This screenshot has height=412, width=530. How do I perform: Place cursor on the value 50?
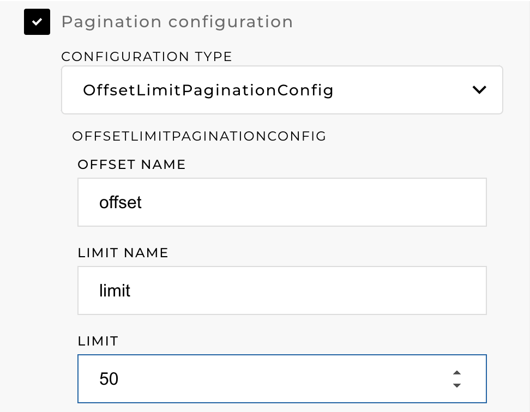click(109, 379)
